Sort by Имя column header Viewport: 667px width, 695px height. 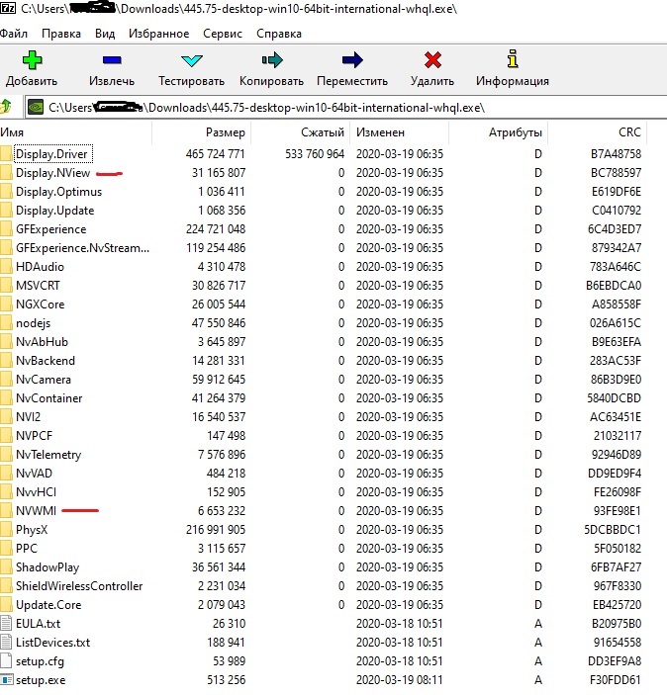[x=76, y=132]
